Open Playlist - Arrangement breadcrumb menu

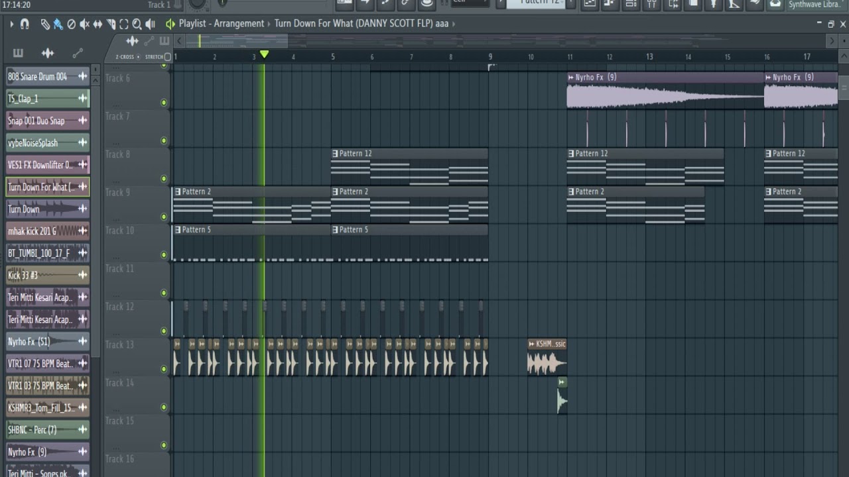coord(222,24)
